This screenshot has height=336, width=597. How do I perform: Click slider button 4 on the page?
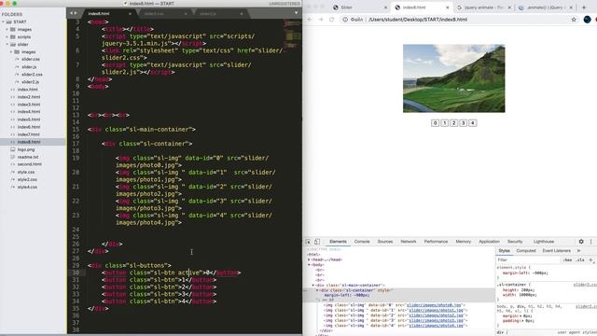(473, 123)
